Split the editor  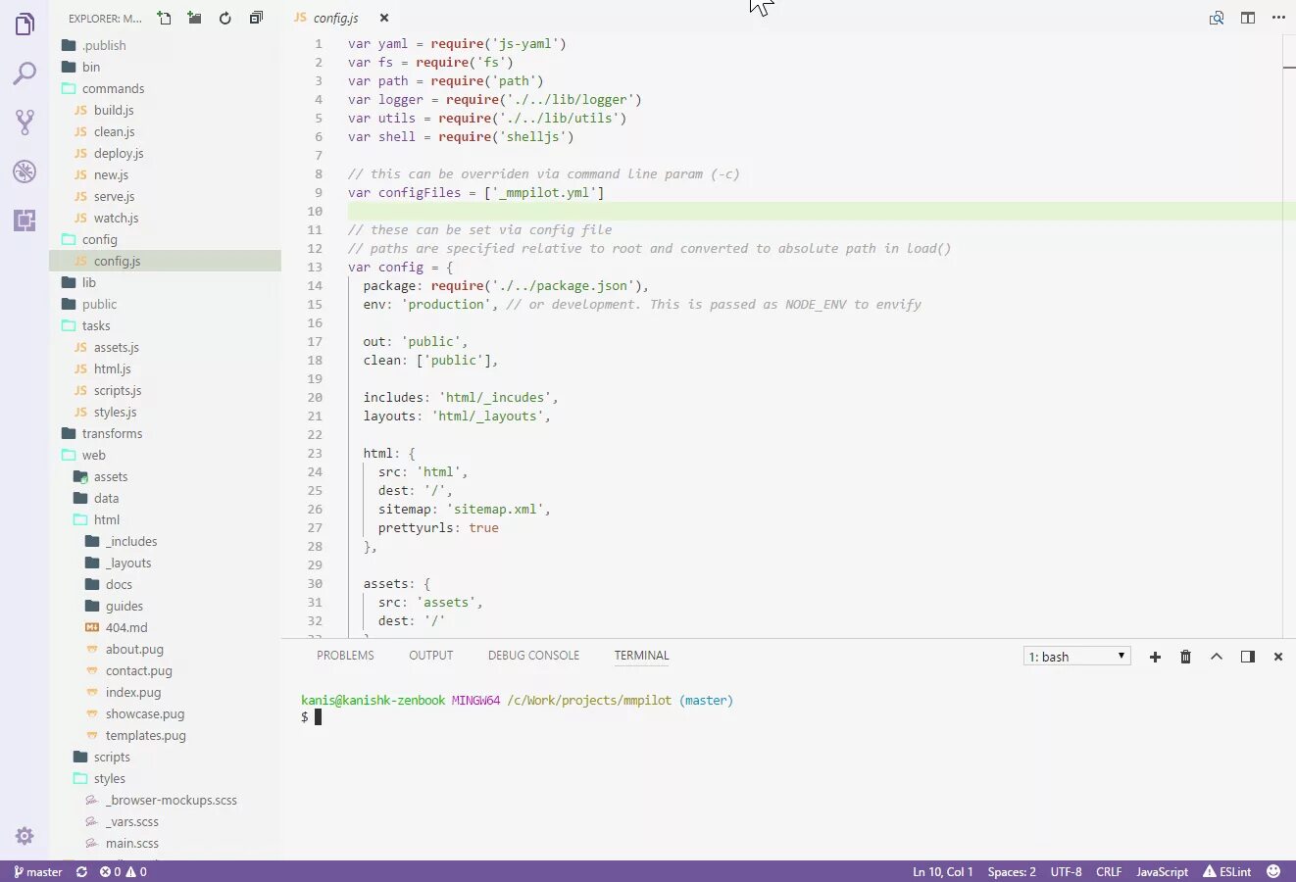[1248, 18]
